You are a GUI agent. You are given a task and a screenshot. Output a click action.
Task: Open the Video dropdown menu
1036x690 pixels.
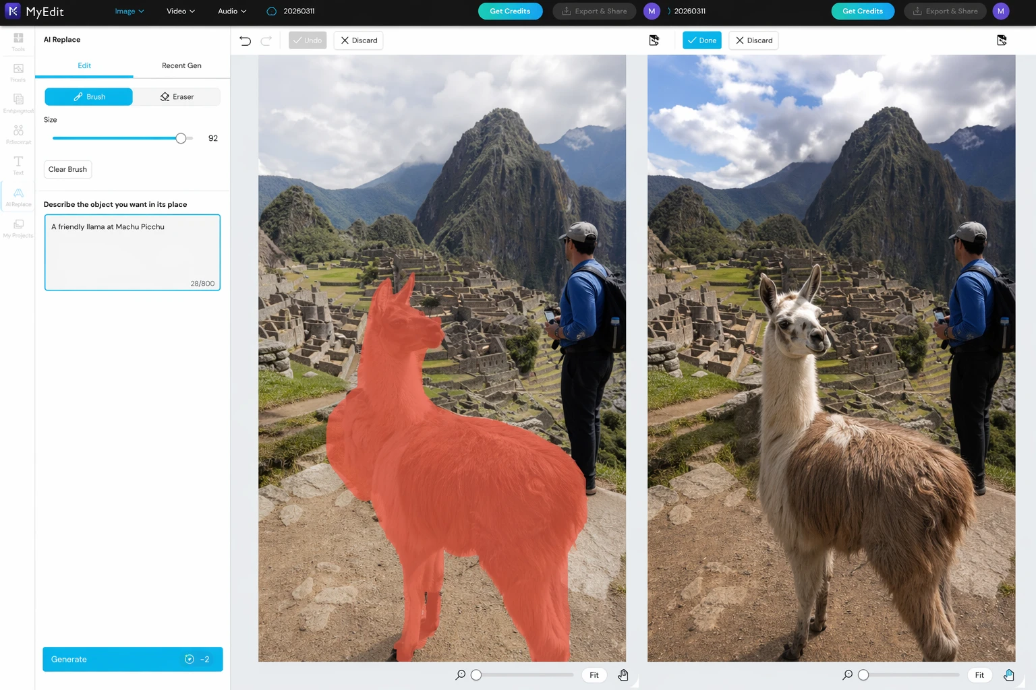[181, 11]
